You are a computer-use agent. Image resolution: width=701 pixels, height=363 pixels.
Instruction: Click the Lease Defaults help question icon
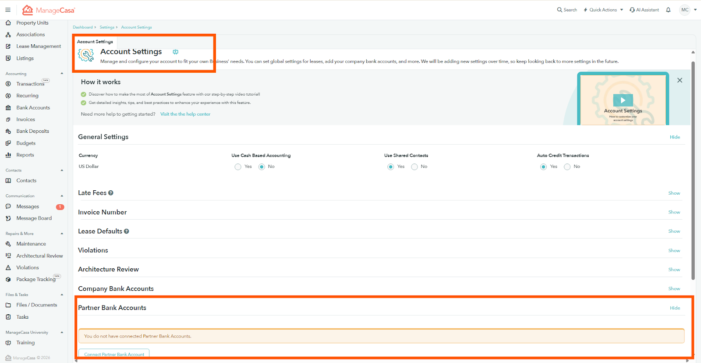[x=127, y=231]
